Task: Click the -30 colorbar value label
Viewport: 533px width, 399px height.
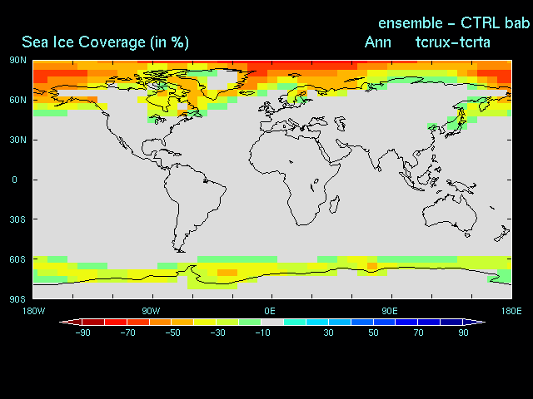Action: [x=217, y=332]
